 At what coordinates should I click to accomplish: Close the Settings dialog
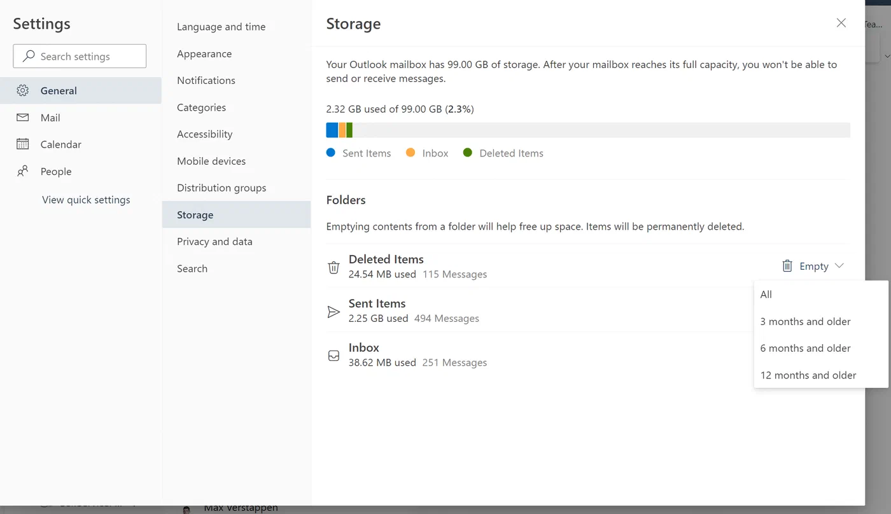click(841, 23)
